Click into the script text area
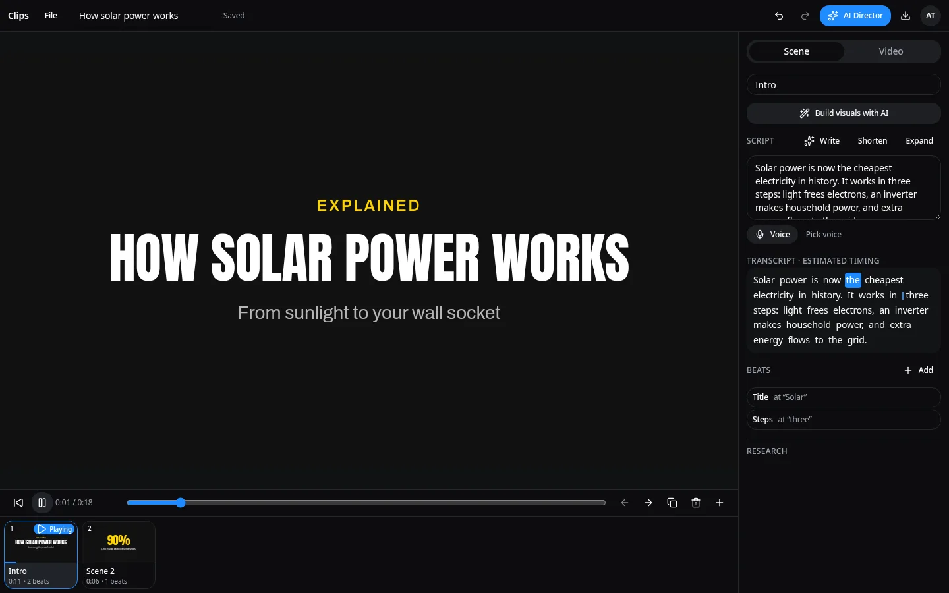The image size is (949, 593). coord(844,188)
